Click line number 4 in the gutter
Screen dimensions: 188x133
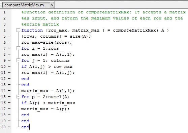(4, 30)
